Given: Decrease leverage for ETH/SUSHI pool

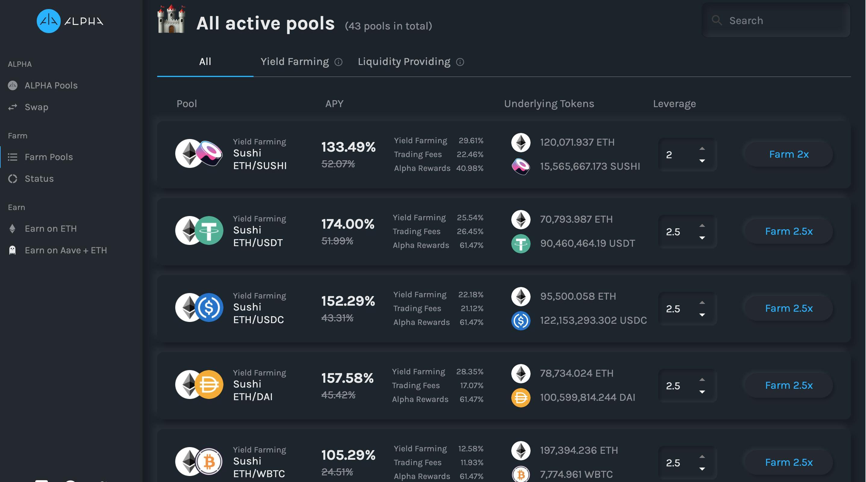Looking at the screenshot, I should point(702,161).
